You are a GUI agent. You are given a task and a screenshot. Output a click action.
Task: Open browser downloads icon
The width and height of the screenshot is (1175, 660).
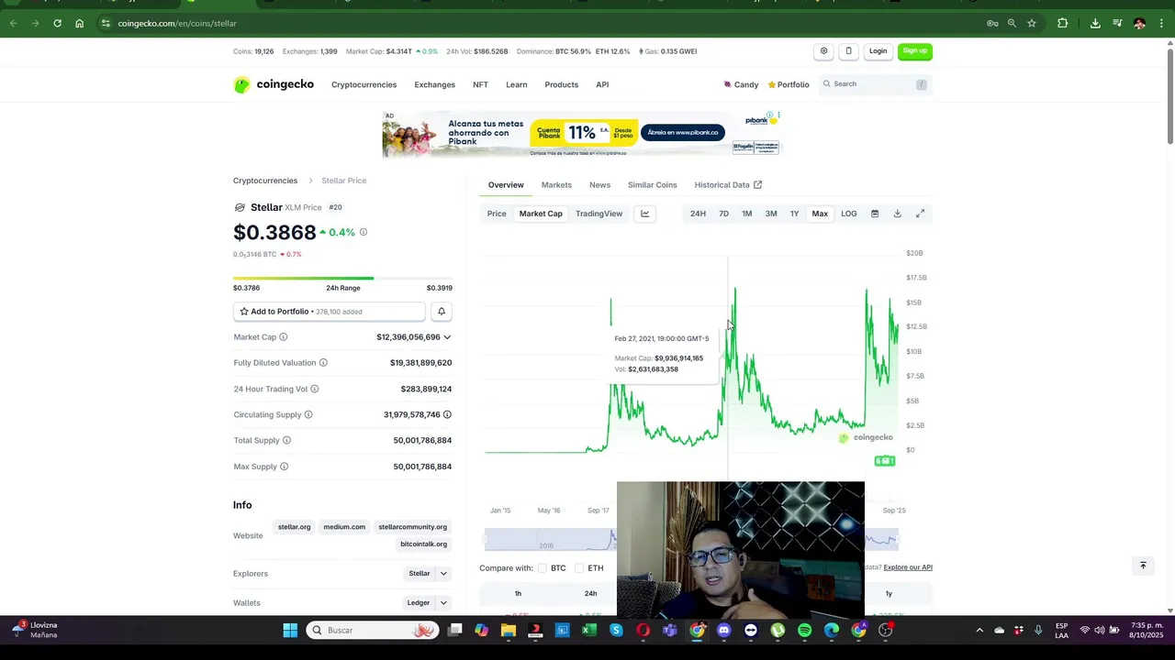pyautogui.click(x=1095, y=23)
